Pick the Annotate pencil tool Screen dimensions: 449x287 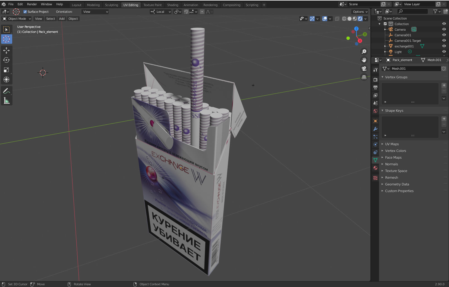[x=6, y=91]
